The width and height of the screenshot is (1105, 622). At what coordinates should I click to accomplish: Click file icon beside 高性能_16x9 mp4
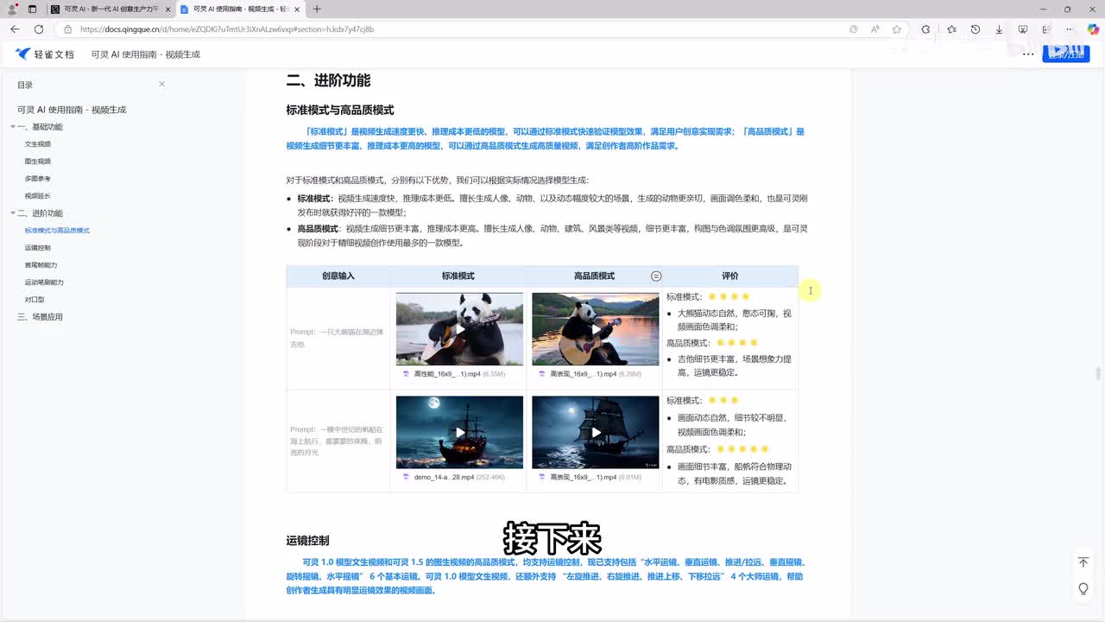(406, 374)
